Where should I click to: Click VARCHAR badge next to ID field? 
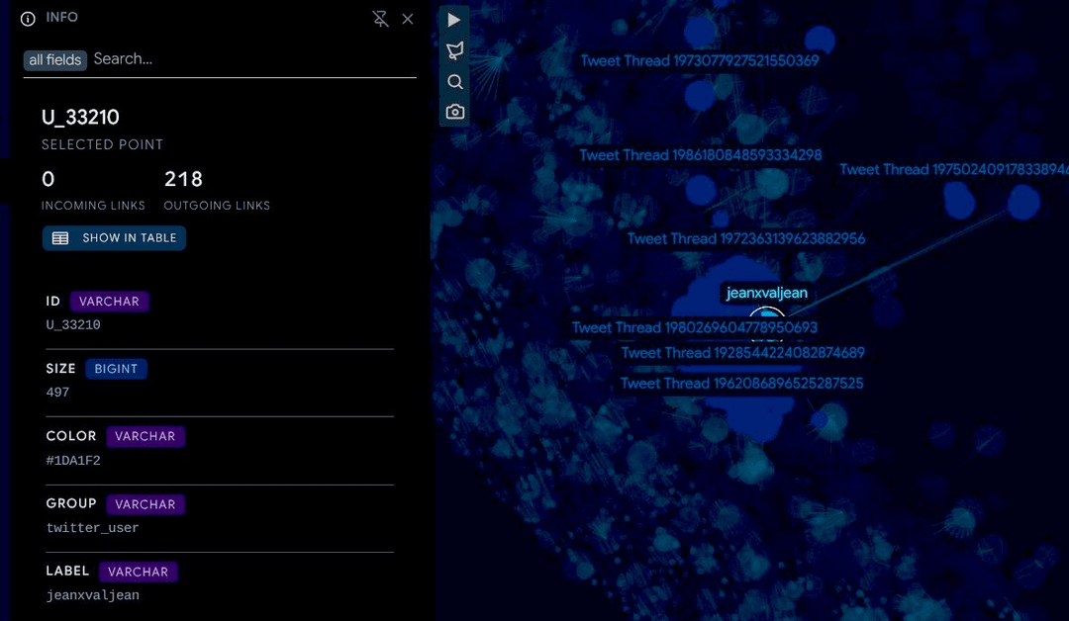109,302
